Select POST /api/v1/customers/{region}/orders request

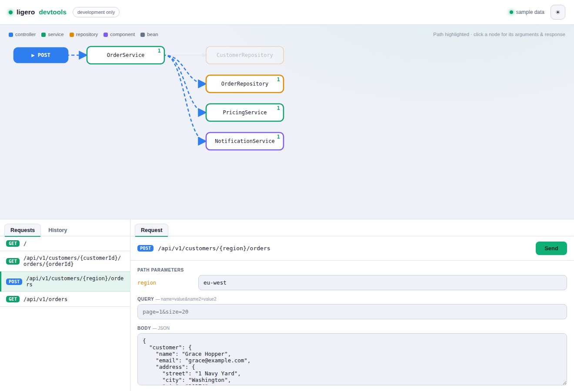65,282
